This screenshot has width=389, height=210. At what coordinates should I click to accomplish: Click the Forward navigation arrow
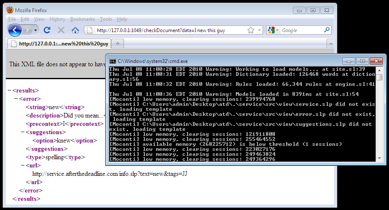pyautogui.click(x=27, y=30)
